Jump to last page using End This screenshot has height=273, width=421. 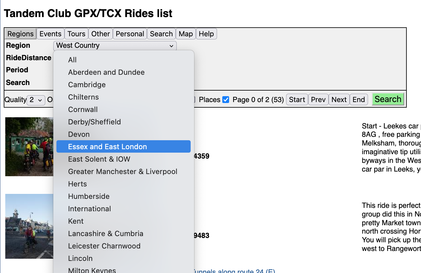[359, 100]
